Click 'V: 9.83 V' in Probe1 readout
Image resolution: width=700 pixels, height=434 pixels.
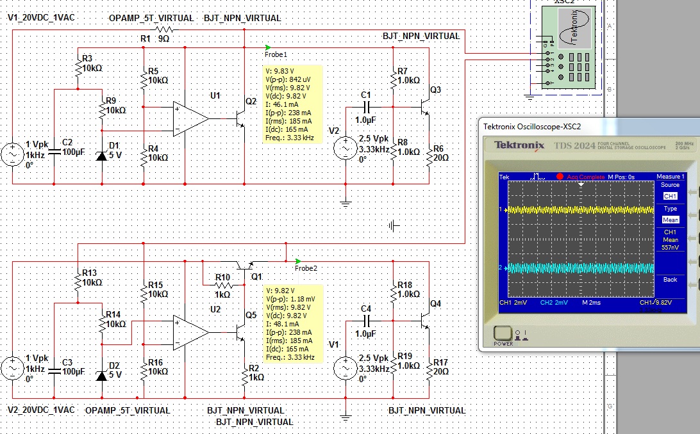click(280, 71)
